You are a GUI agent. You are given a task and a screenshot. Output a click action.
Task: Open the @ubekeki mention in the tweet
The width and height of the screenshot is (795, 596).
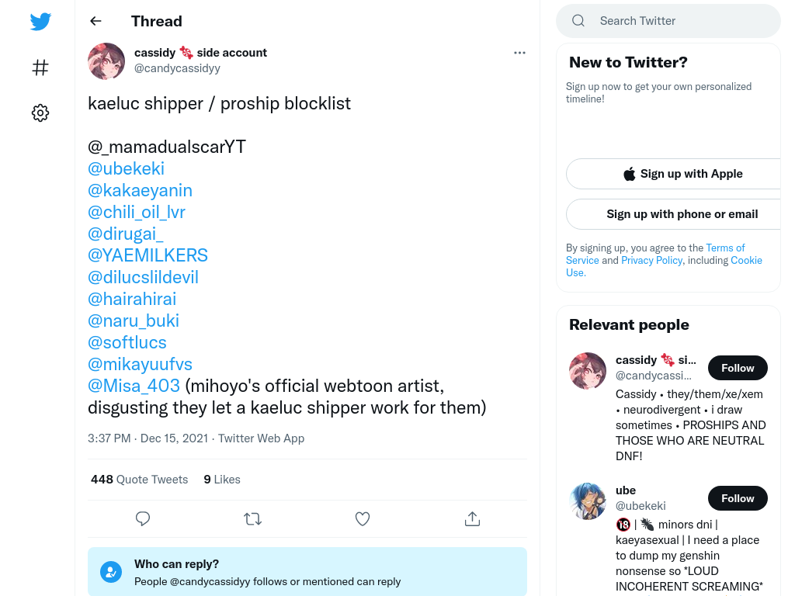(x=127, y=168)
